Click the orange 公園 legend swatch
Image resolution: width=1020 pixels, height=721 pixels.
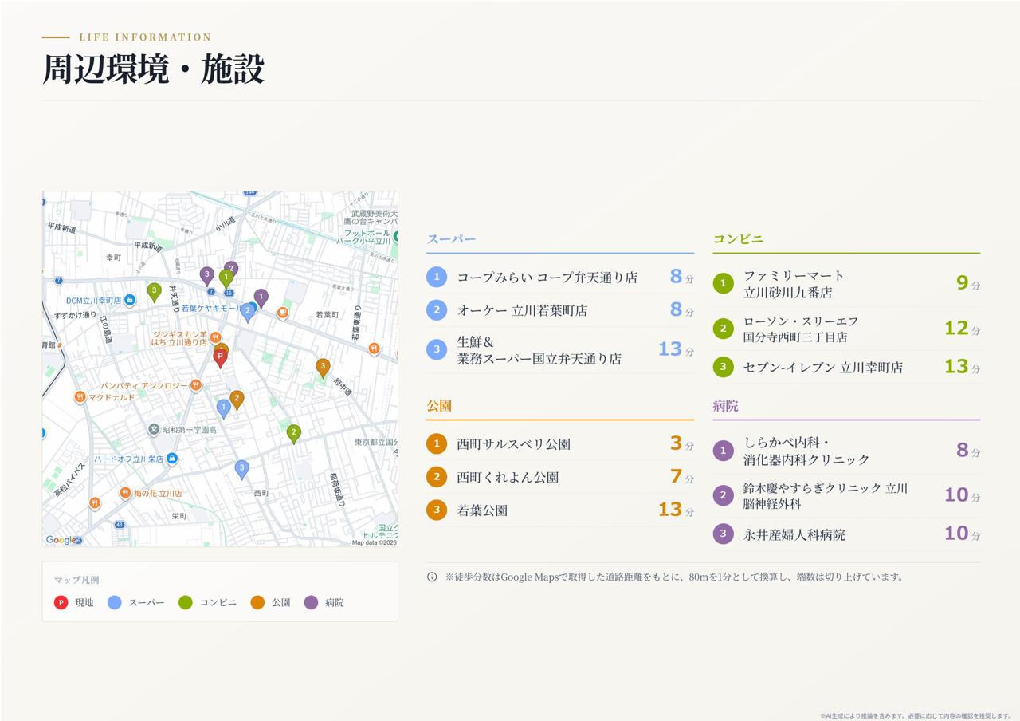[257, 602]
